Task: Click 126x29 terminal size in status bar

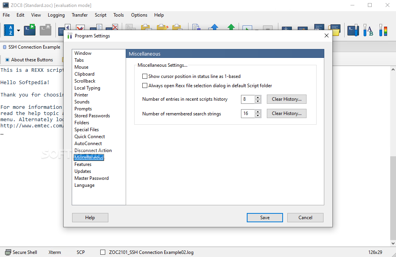Action: click(375, 252)
